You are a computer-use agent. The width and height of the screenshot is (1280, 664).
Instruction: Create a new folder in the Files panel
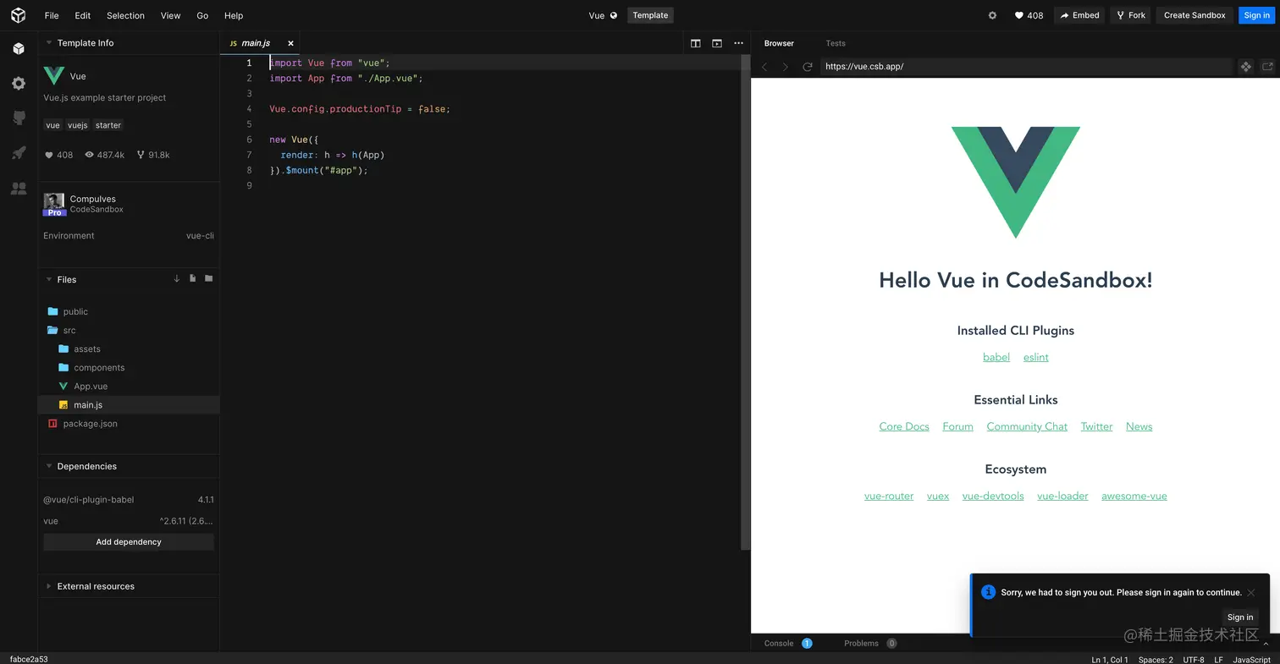coord(209,278)
